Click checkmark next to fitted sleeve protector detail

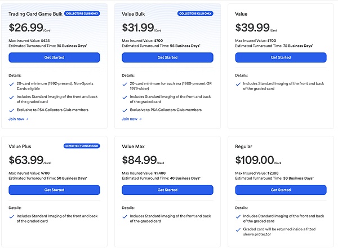tap(238, 229)
